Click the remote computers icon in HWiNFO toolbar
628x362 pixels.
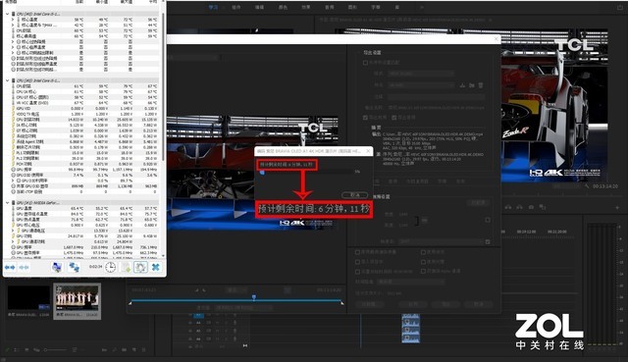[x=74, y=267]
